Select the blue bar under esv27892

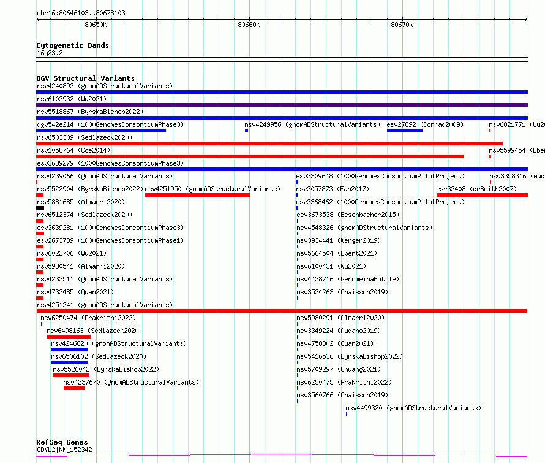pyautogui.click(x=405, y=131)
